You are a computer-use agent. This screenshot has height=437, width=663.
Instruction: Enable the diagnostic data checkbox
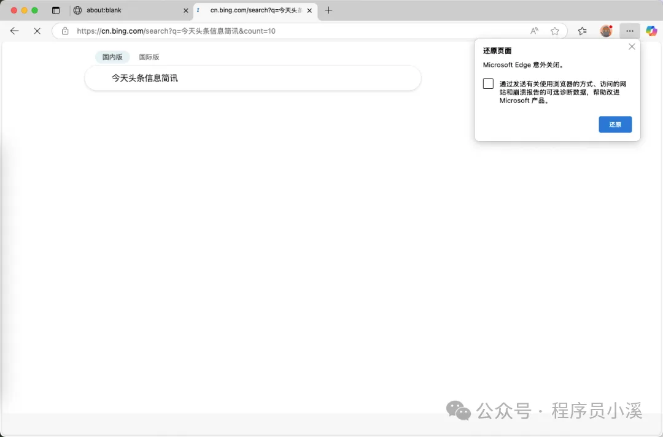click(487, 83)
